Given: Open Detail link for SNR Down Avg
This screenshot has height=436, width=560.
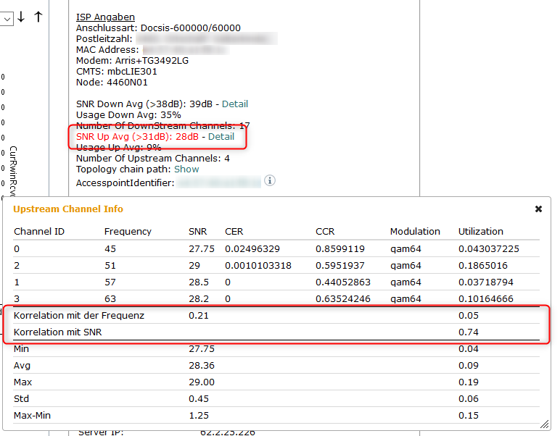Looking at the screenshot, I should tap(235, 104).
